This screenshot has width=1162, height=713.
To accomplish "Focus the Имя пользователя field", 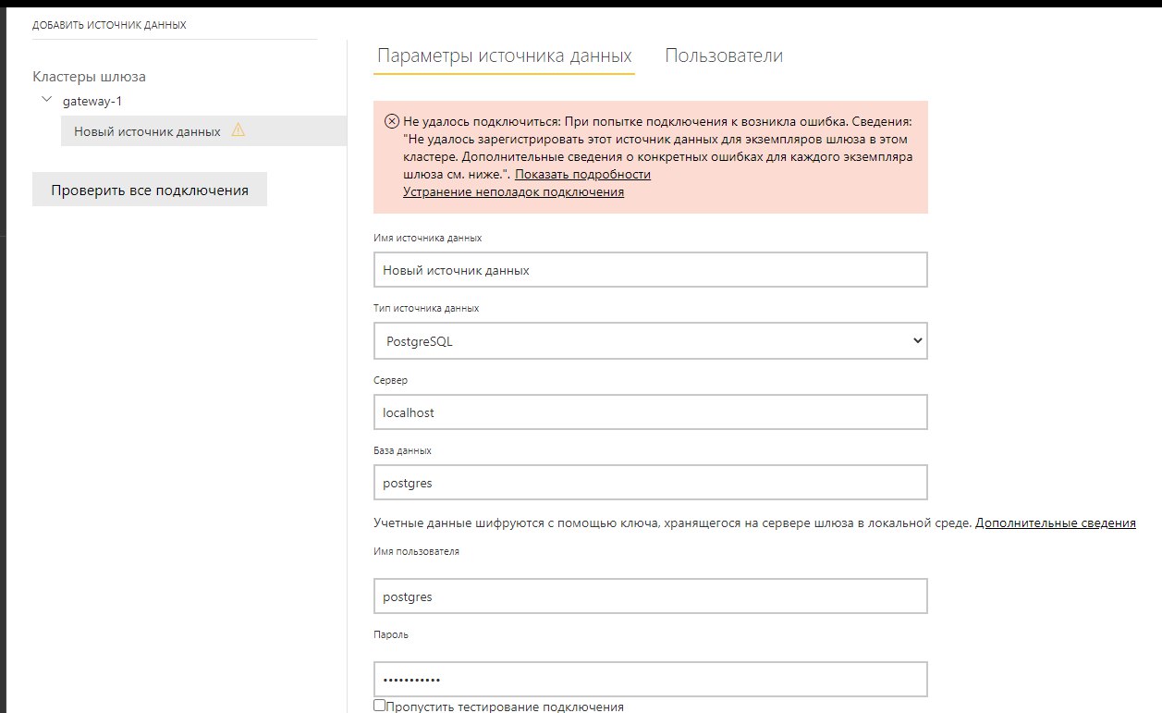I will click(651, 596).
